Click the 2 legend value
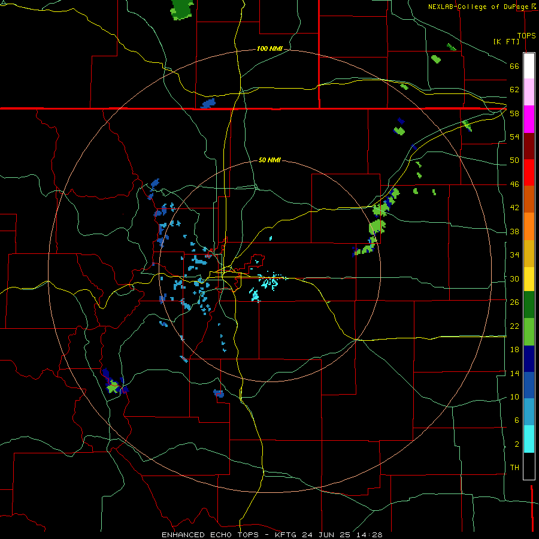The height and width of the screenshot is (539, 539). 516,444
